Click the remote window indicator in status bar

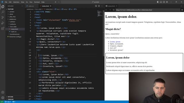pos(2,102)
